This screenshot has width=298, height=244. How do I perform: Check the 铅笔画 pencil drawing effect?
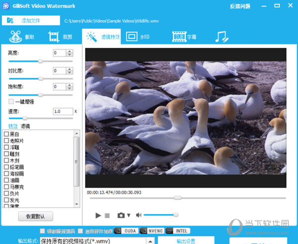6,167
